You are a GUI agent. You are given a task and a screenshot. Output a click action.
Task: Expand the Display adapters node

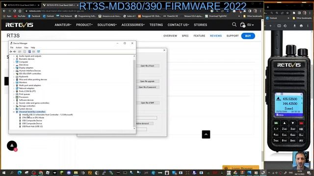[14, 67]
